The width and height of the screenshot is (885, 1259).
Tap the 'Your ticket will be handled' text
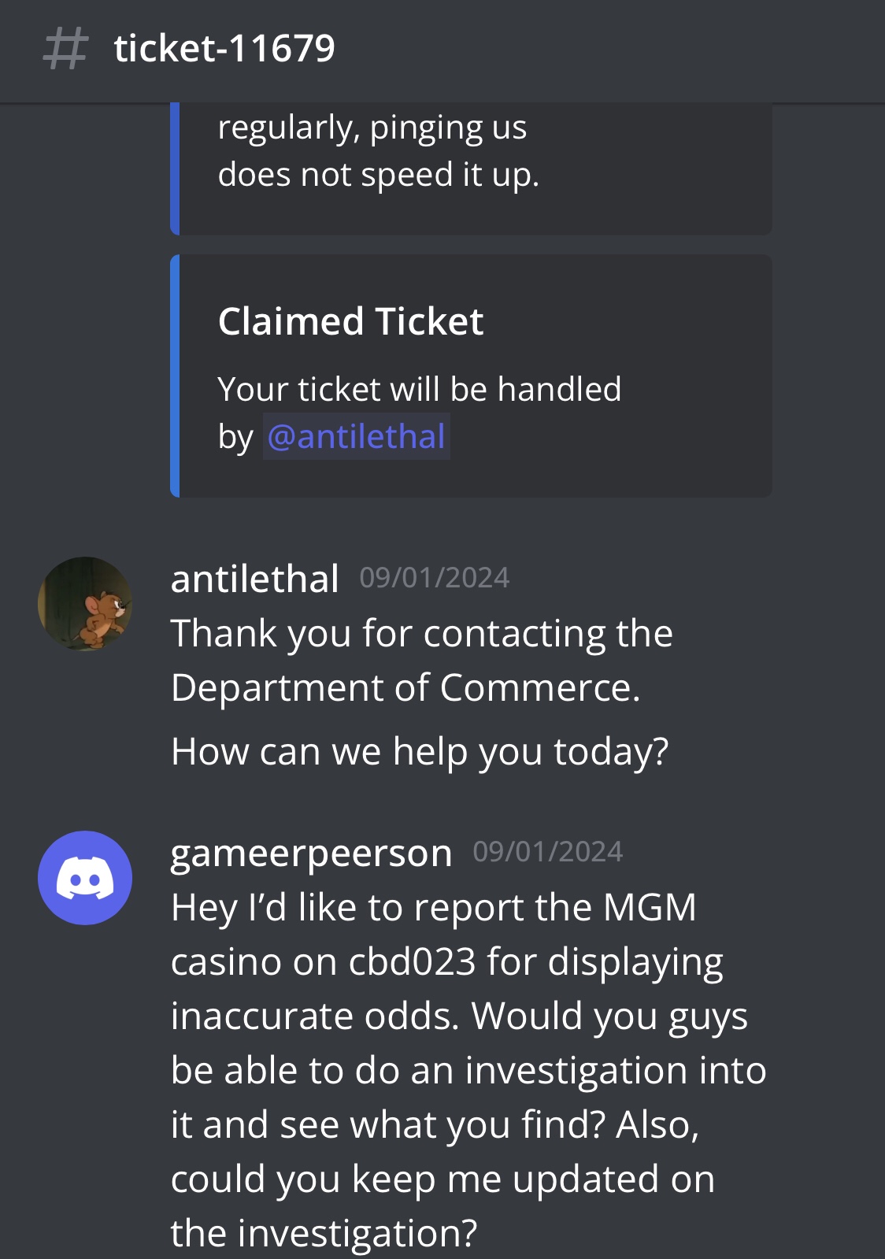[420, 389]
